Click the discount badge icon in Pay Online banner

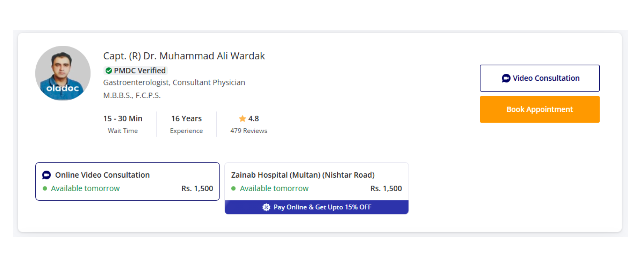pyautogui.click(x=266, y=207)
